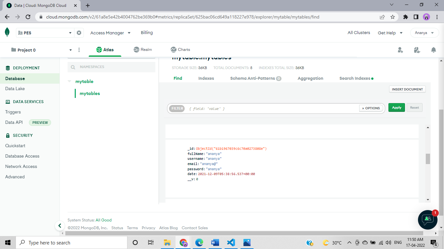Switch to the Atlas tab

point(105,50)
